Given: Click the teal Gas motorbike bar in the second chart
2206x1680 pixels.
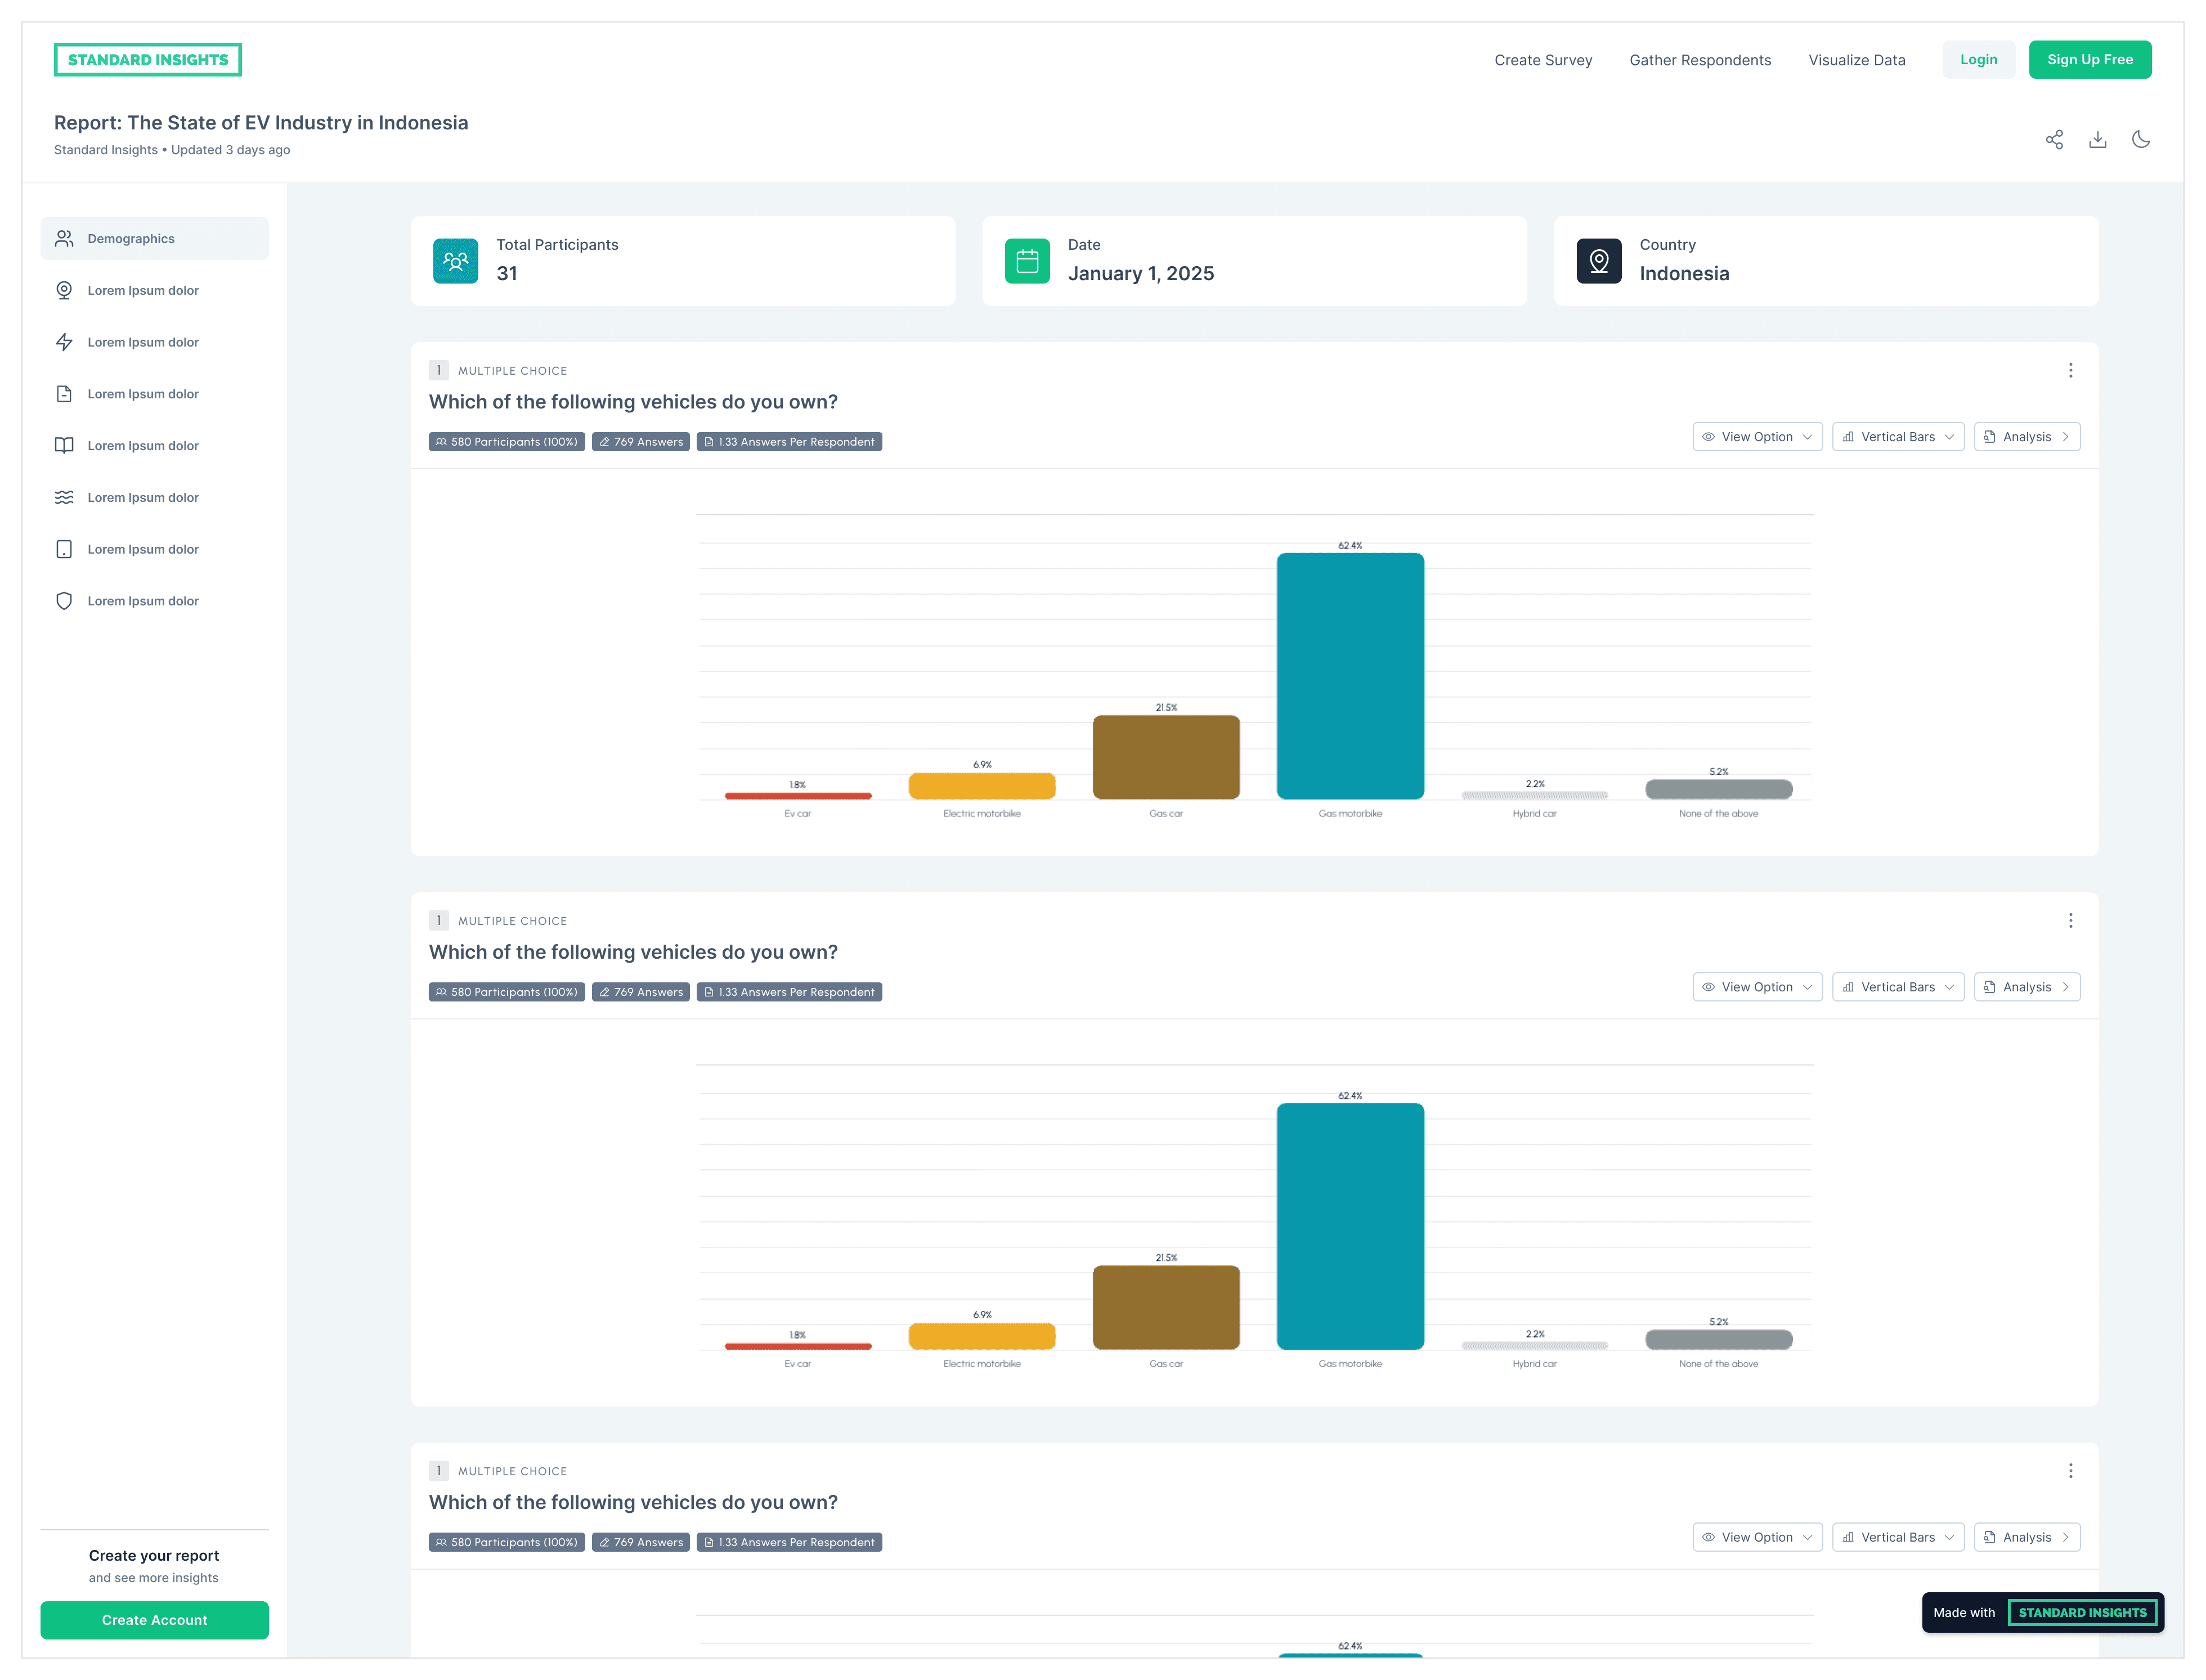Looking at the screenshot, I should 1350,1226.
